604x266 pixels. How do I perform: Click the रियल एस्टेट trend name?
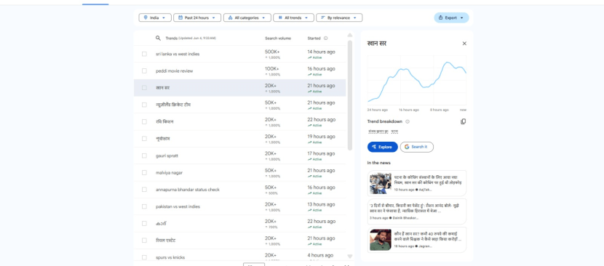166,241
